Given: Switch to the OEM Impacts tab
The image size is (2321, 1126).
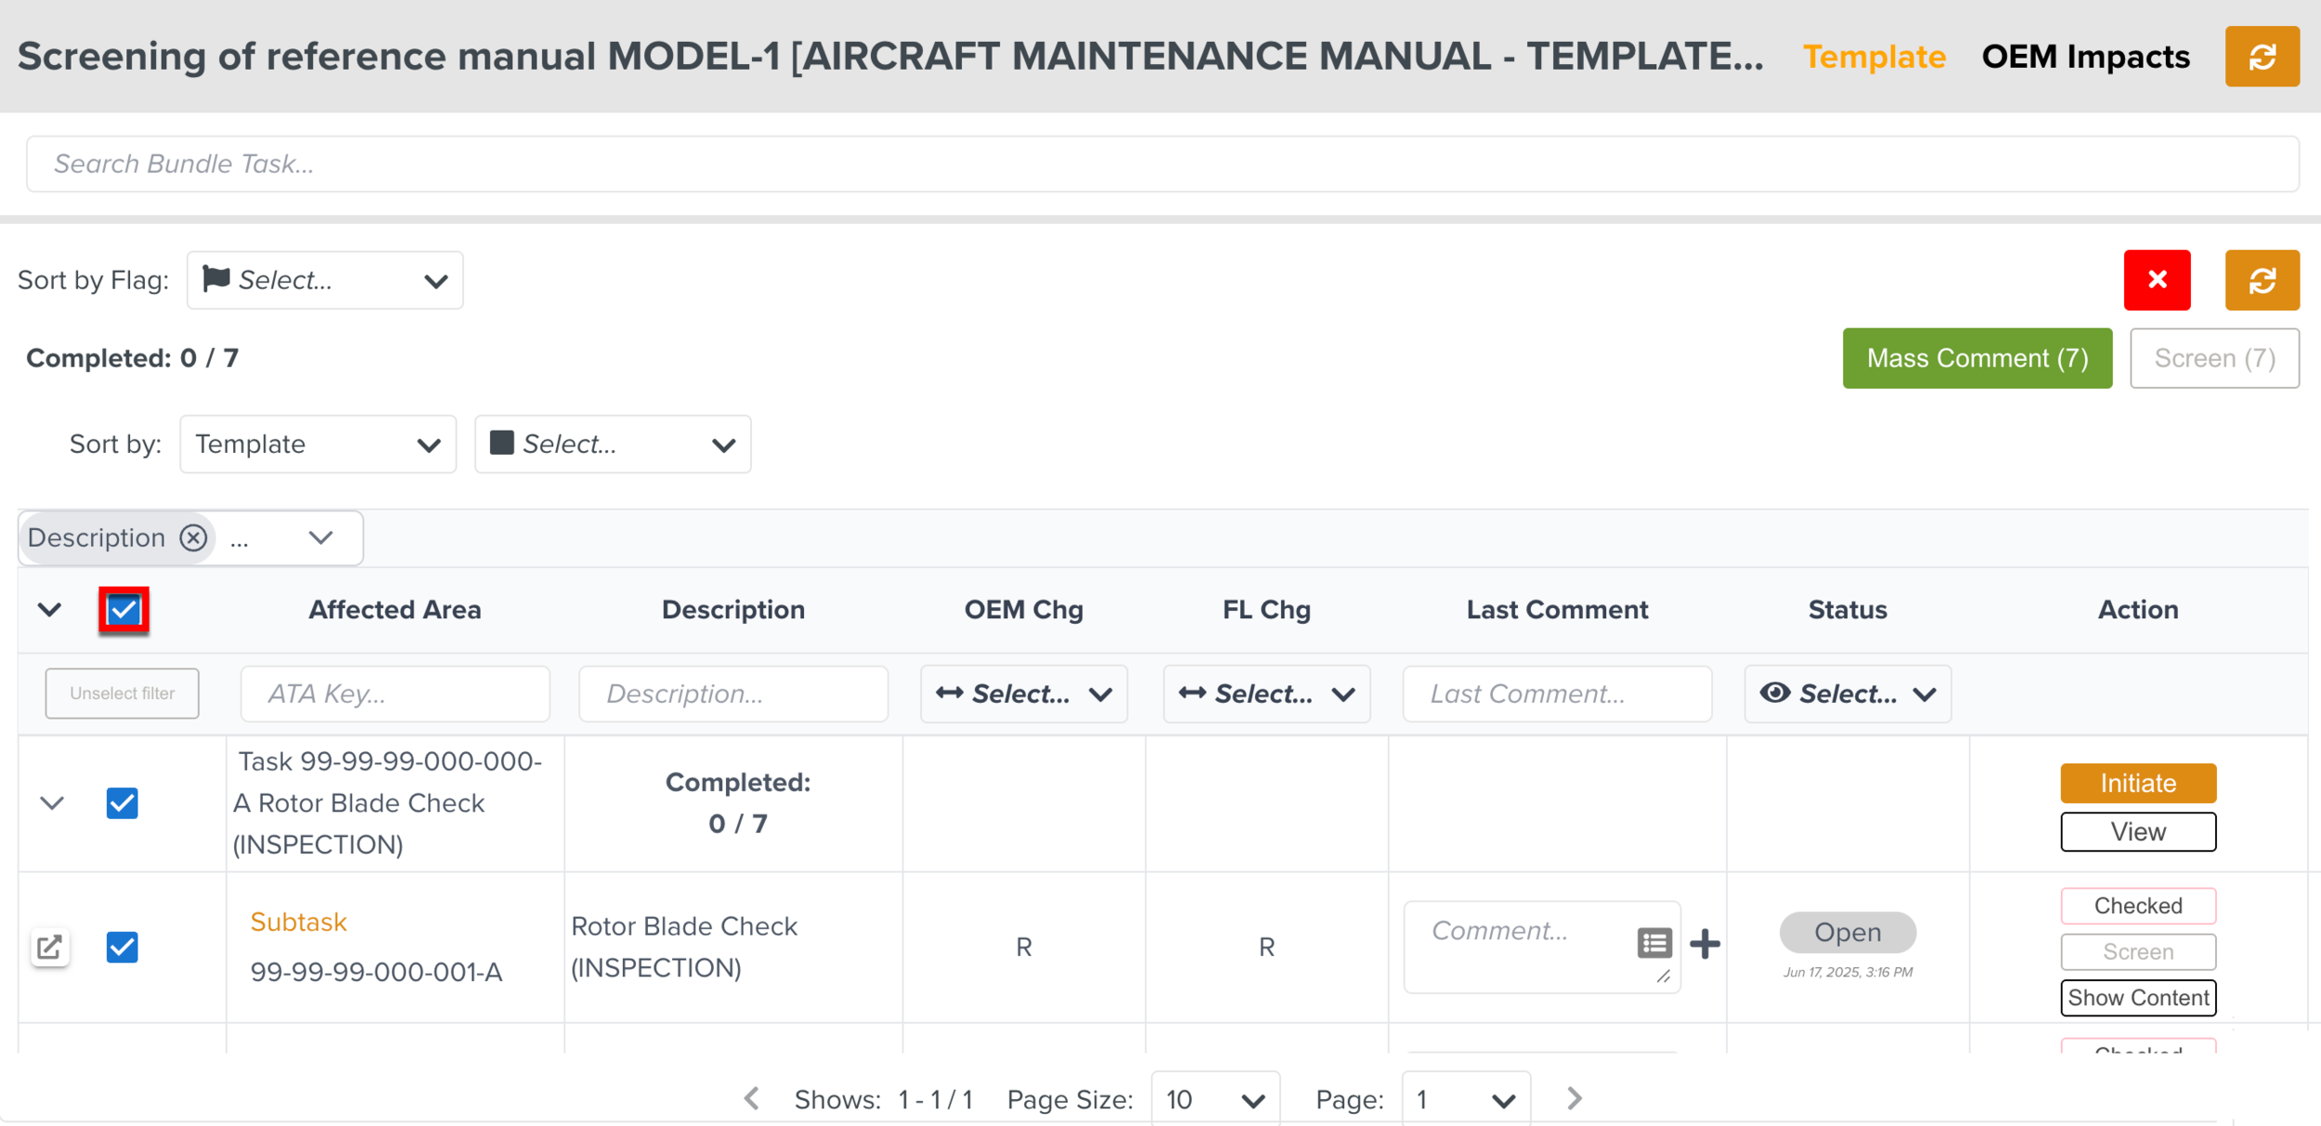Looking at the screenshot, I should [2085, 57].
